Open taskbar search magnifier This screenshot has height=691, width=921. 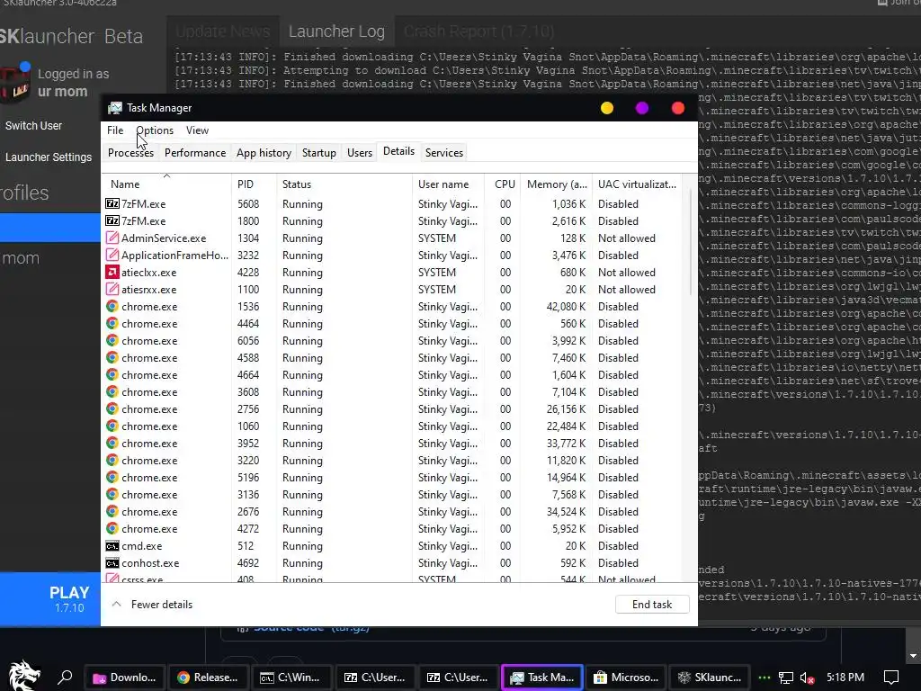coord(65,678)
